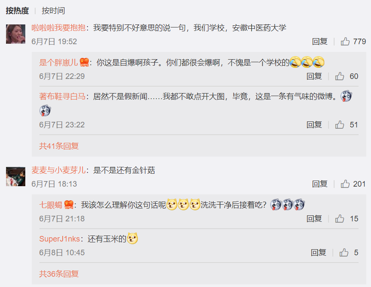Click thumbs-up on the reply with 60 likes
371x287 pixels.
coord(340,76)
